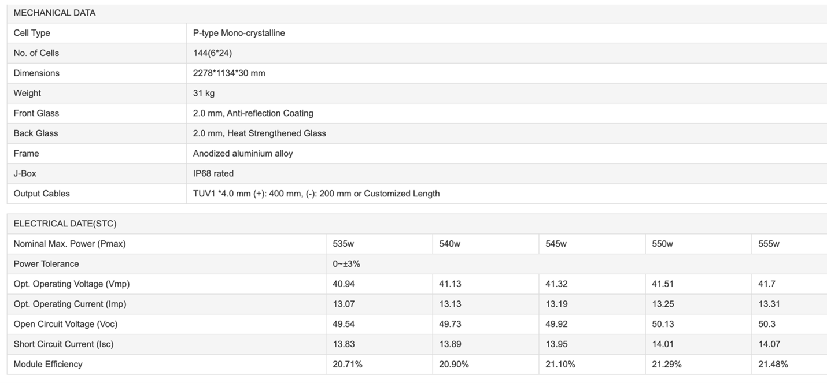Click the 14.07 short circuit current value
The height and width of the screenshot is (383, 827).
[769, 344]
